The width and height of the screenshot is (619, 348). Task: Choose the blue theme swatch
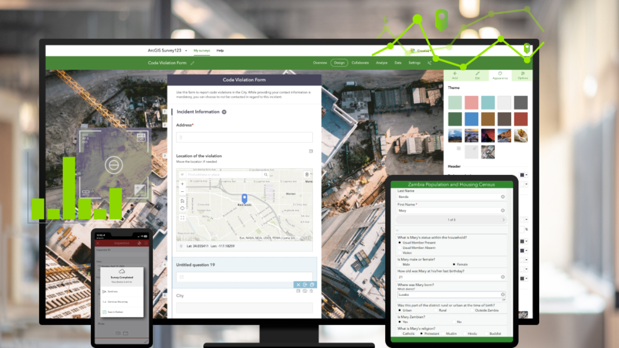(471, 119)
